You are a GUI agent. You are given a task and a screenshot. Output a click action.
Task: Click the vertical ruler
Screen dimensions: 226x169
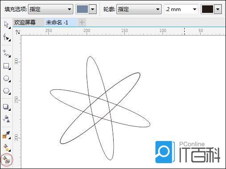point(17,102)
